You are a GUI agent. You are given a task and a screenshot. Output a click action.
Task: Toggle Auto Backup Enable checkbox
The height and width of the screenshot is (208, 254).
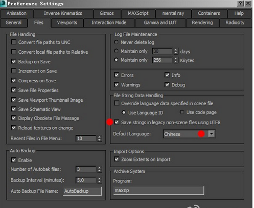(14, 160)
